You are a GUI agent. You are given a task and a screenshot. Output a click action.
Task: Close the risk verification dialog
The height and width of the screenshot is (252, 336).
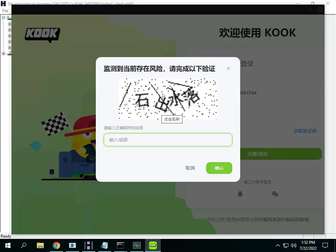click(x=228, y=68)
